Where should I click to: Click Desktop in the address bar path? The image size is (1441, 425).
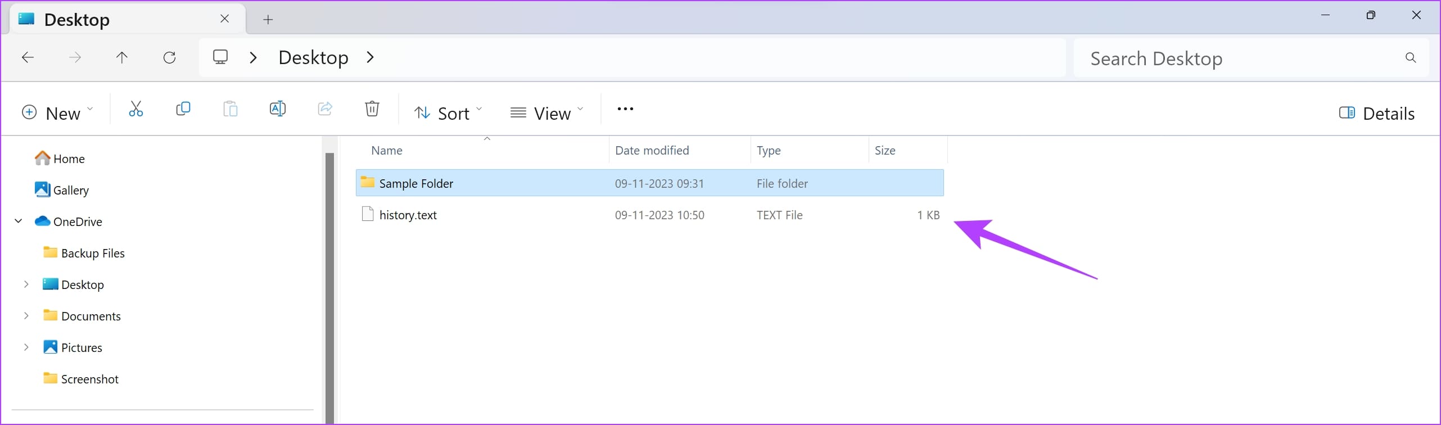click(x=313, y=57)
